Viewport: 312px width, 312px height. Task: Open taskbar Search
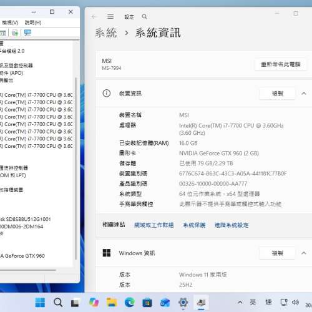[x=58, y=302]
